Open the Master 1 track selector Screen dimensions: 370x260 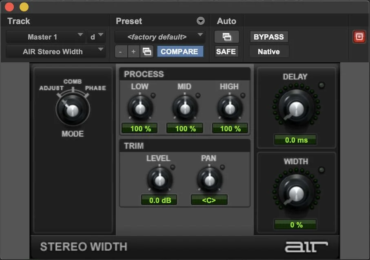coord(45,37)
